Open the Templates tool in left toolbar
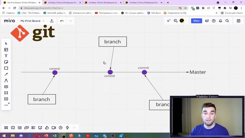 6,50
